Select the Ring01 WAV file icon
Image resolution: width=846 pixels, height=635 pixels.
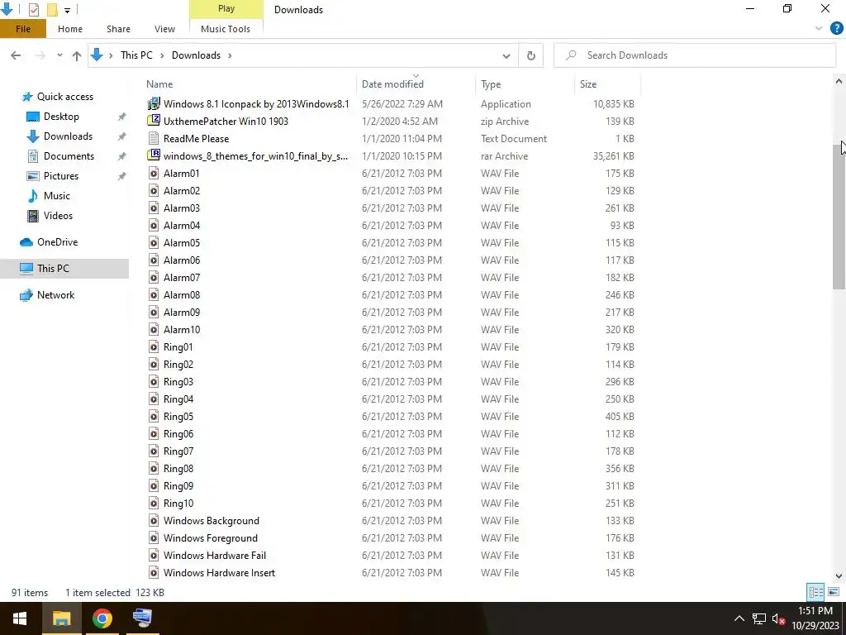154,346
